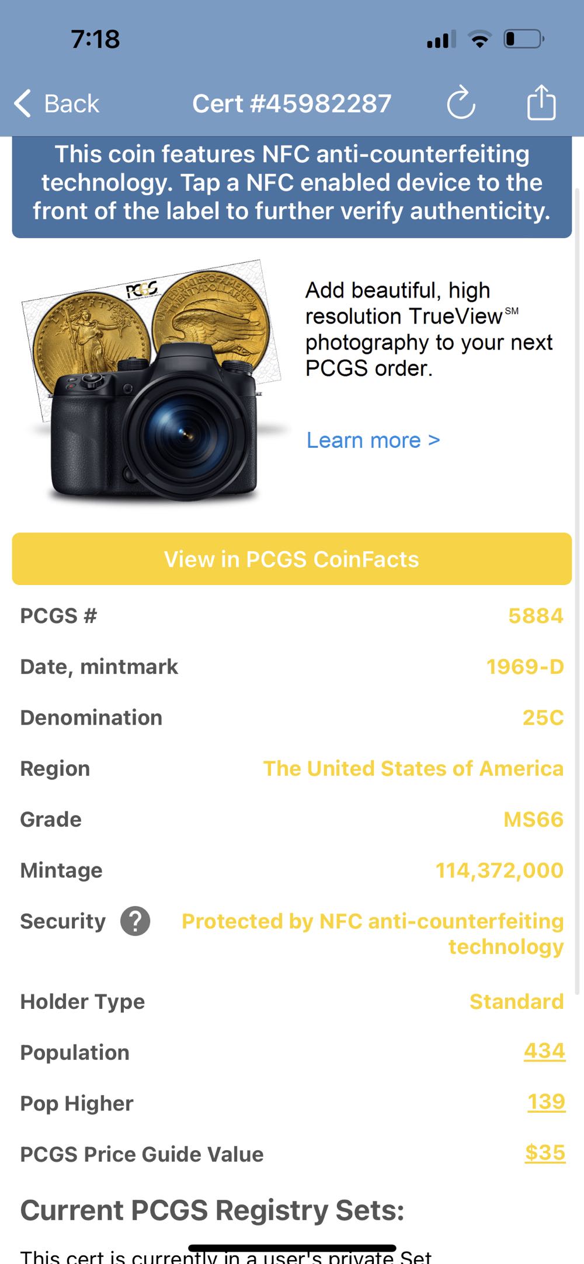The width and height of the screenshot is (584, 1264).
Task: Open Learn more TrueView link
Action: (373, 440)
